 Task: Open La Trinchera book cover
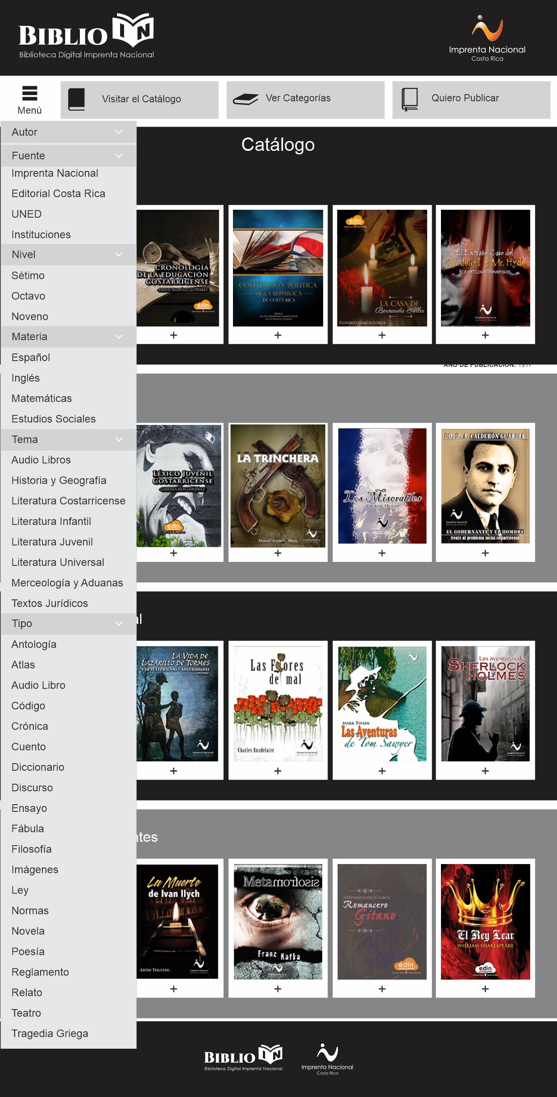[x=278, y=486]
